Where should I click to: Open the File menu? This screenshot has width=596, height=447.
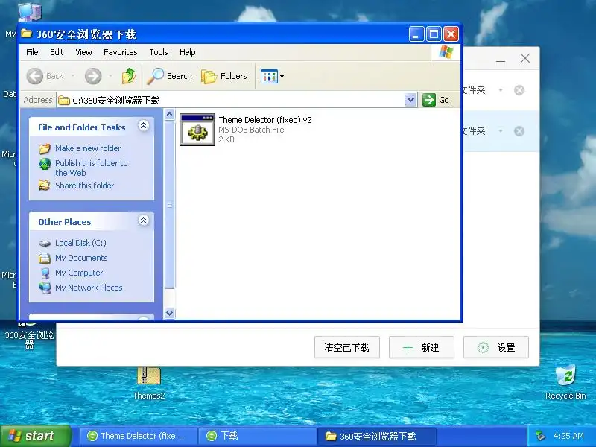[x=32, y=52]
